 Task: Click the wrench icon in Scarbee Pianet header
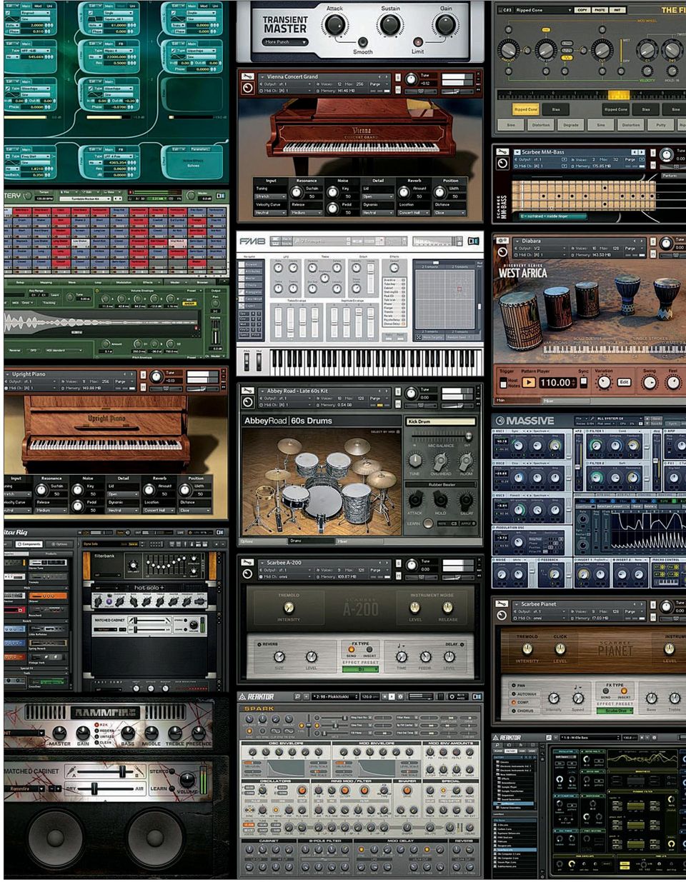[x=503, y=603]
